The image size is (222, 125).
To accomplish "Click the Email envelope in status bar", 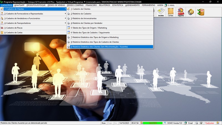I will 188,123.
